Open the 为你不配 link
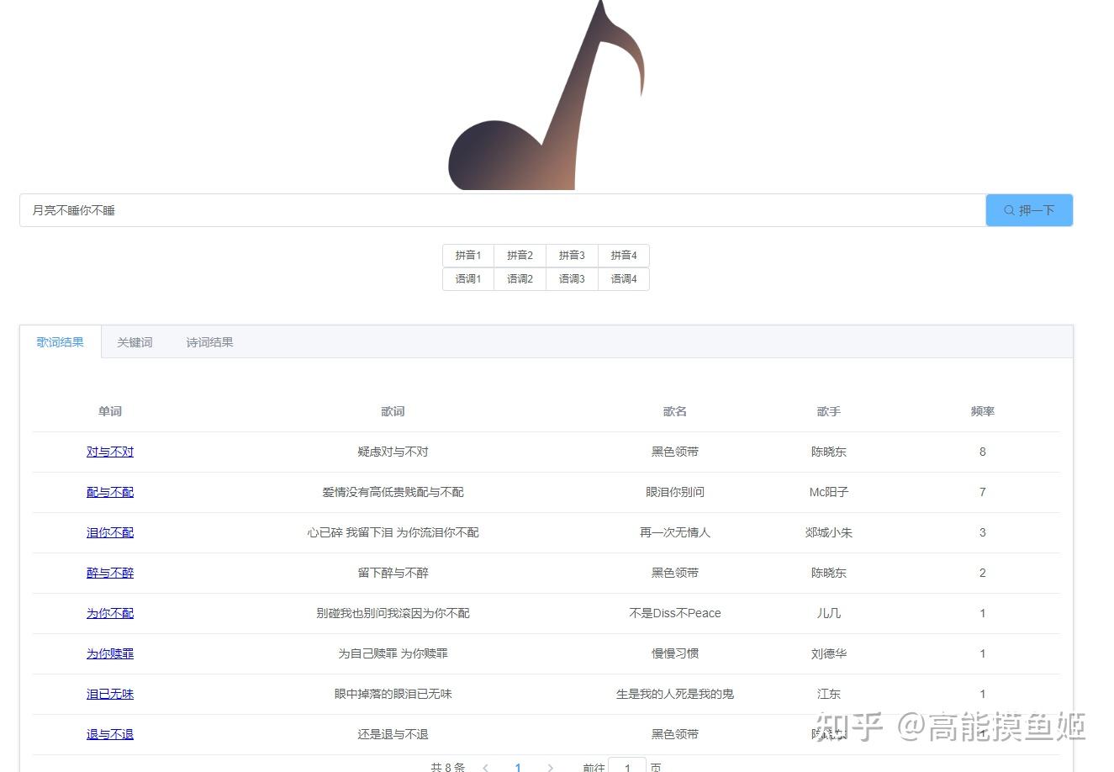Image resolution: width=1114 pixels, height=772 pixels. pos(110,613)
